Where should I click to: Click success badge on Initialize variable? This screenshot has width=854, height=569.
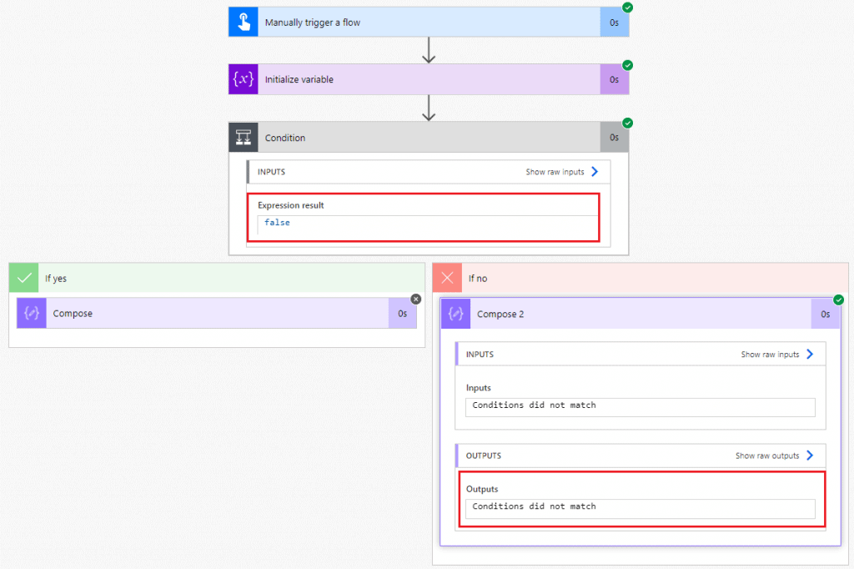(627, 65)
